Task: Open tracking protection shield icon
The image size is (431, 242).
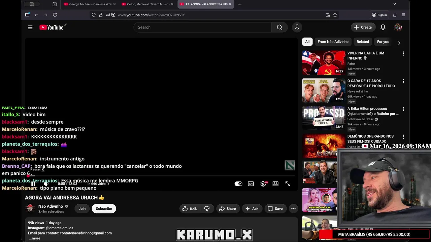Action: point(94,15)
